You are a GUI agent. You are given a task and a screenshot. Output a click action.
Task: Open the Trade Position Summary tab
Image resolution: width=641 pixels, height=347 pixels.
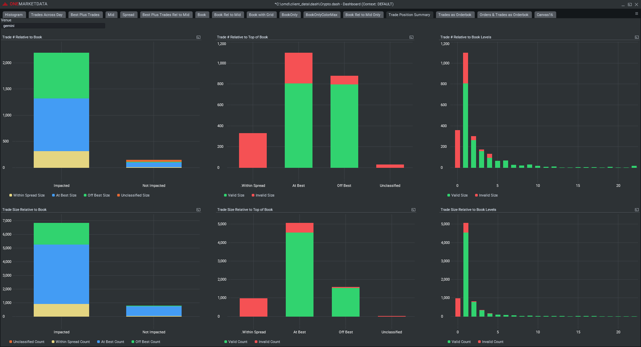[409, 15]
